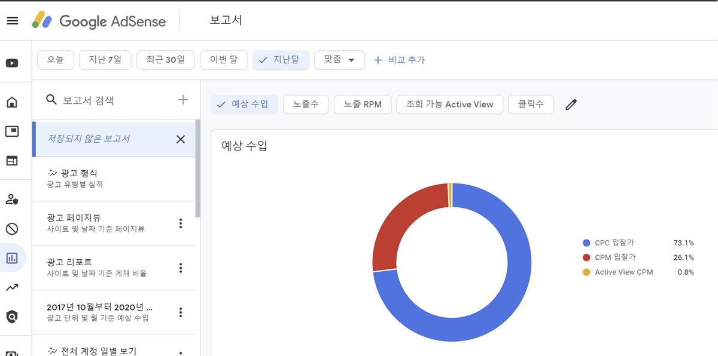Viewport: 718px width, 356px height.
Task: Click the 0.8% legend value
Action: coord(686,272)
